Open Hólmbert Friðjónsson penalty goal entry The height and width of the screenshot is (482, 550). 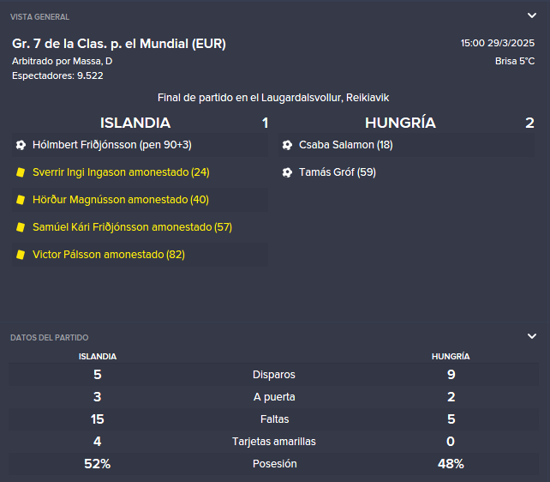[140, 145]
